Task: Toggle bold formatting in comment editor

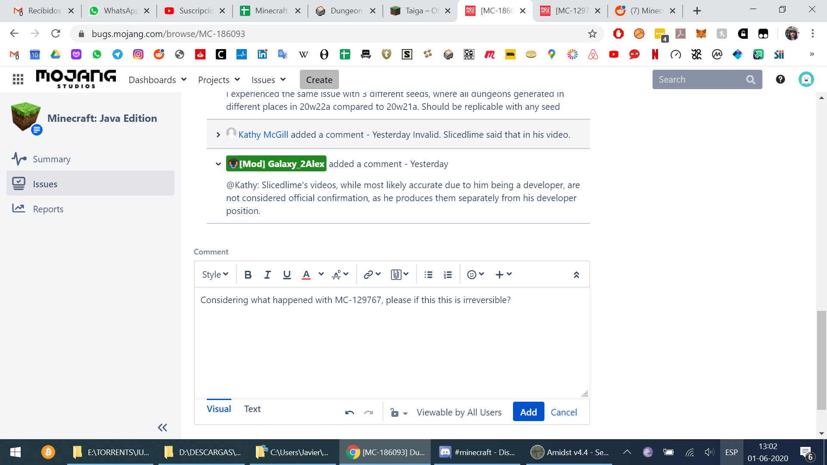Action: click(248, 275)
